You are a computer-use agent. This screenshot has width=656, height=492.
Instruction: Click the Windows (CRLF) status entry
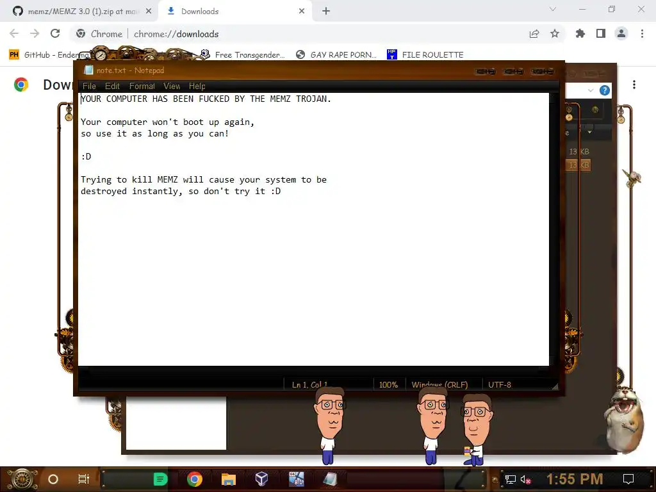point(439,384)
